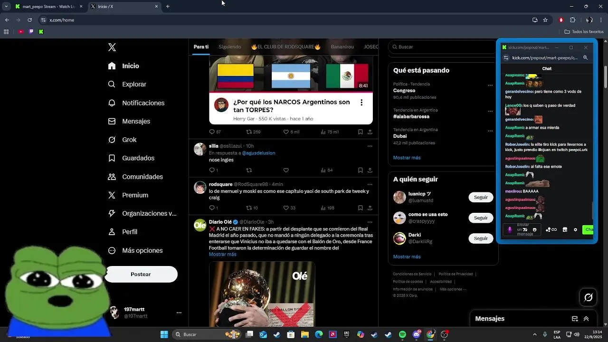Viewport: 608px width, 342px height.
Task: Repost silla's 'nose ingles' post
Action: 249,170
